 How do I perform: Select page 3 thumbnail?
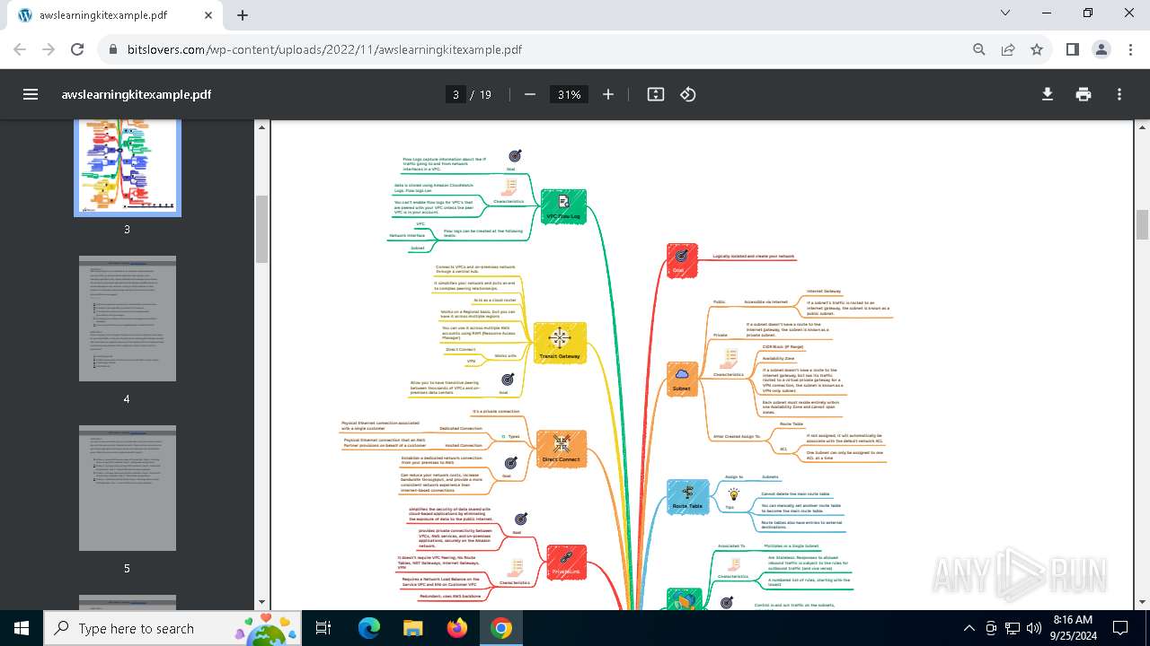pyautogui.click(x=127, y=168)
